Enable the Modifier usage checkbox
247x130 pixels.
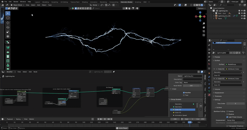184,93
